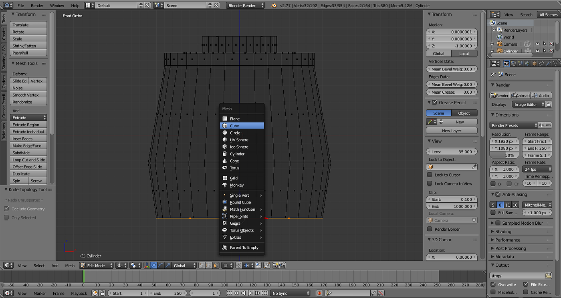Expand the Sampled Motion Blur panel
This screenshot has height=298, width=561.
492,223
